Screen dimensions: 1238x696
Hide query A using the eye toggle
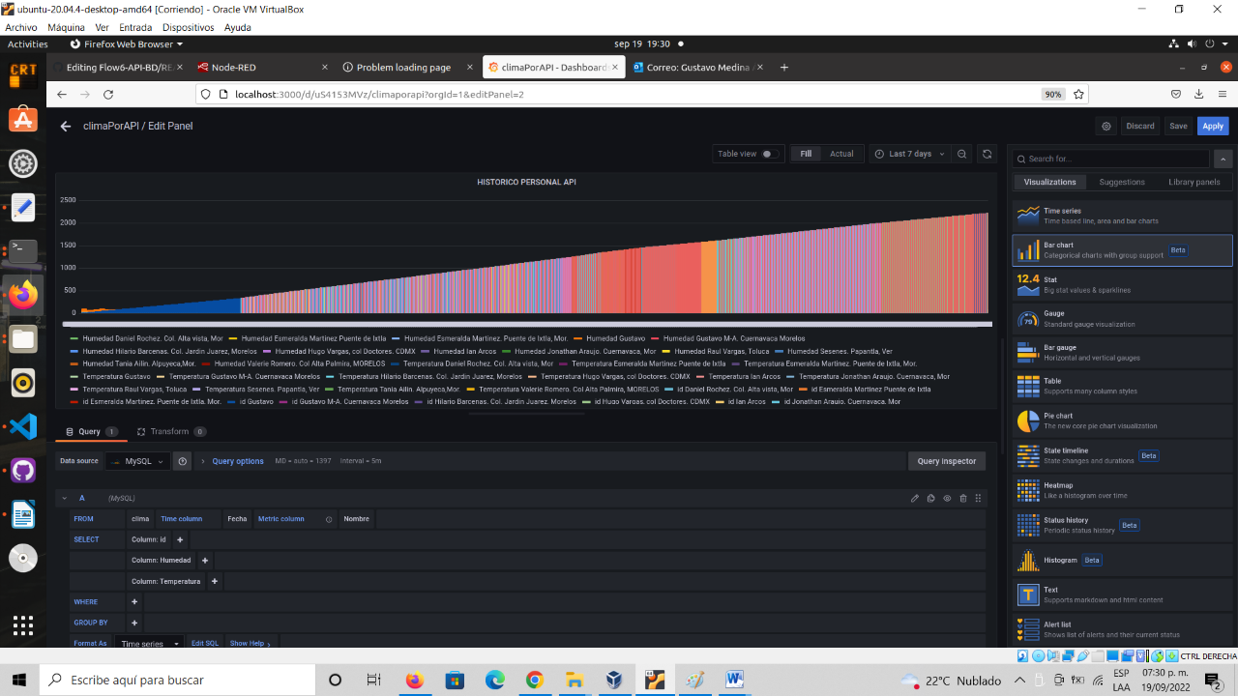(947, 498)
